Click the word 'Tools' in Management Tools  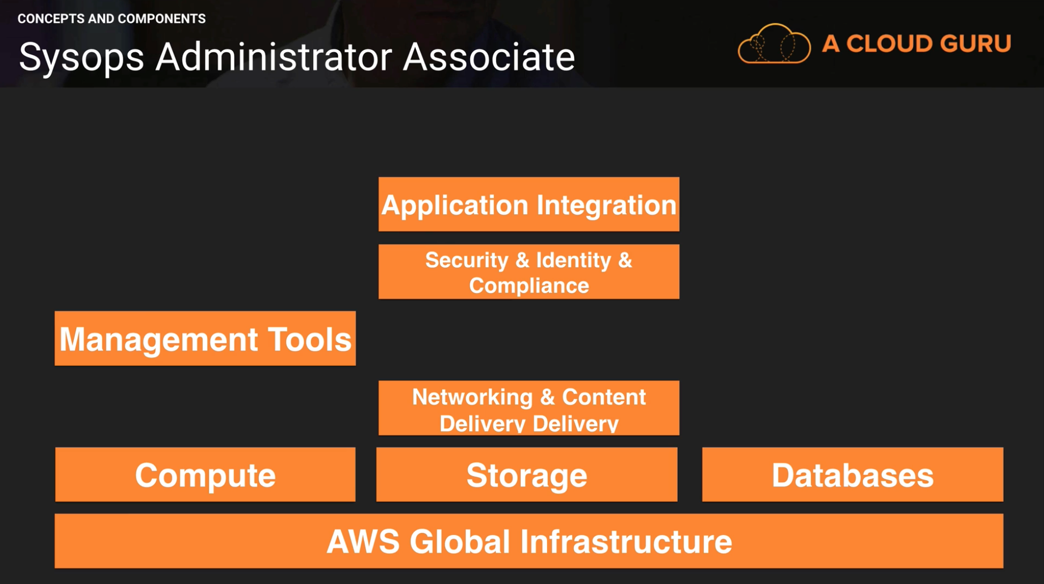[x=310, y=339]
